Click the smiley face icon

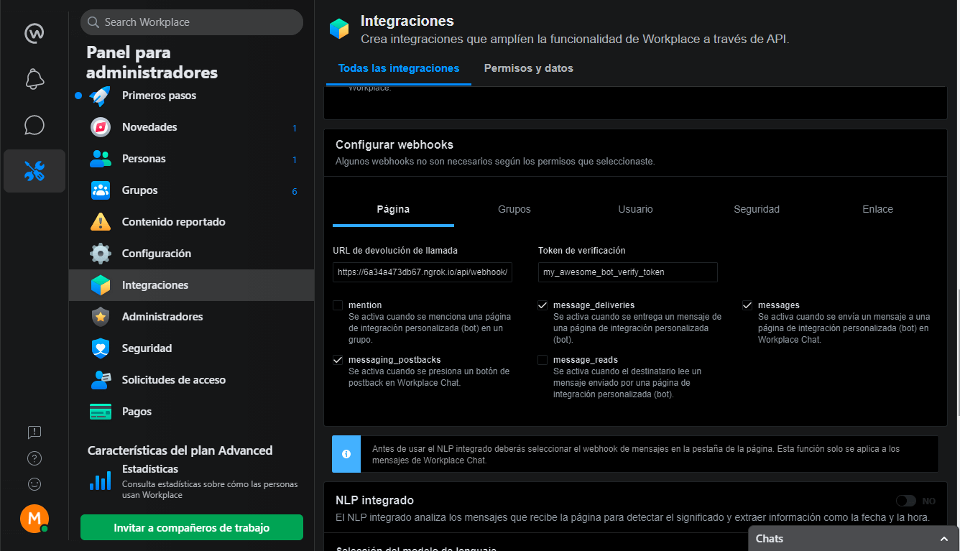[x=34, y=484]
